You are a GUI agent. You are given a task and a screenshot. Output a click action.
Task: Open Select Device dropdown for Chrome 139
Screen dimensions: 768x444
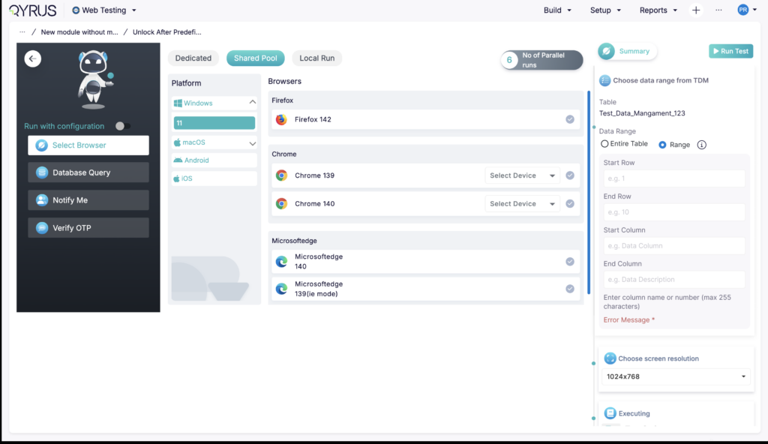523,175
